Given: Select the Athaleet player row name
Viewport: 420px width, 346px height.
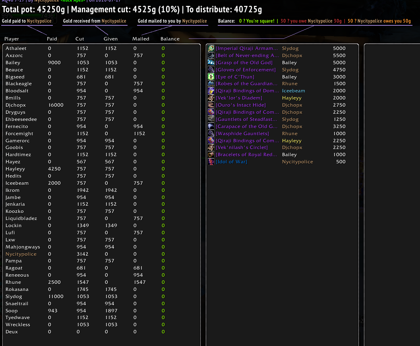Looking at the screenshot, I should (16, 48).
